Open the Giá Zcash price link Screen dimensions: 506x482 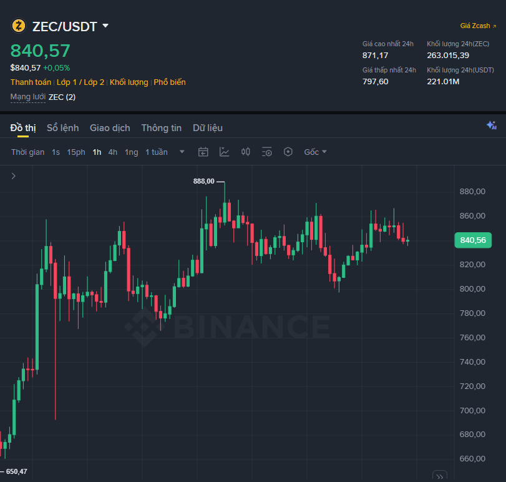478,26
